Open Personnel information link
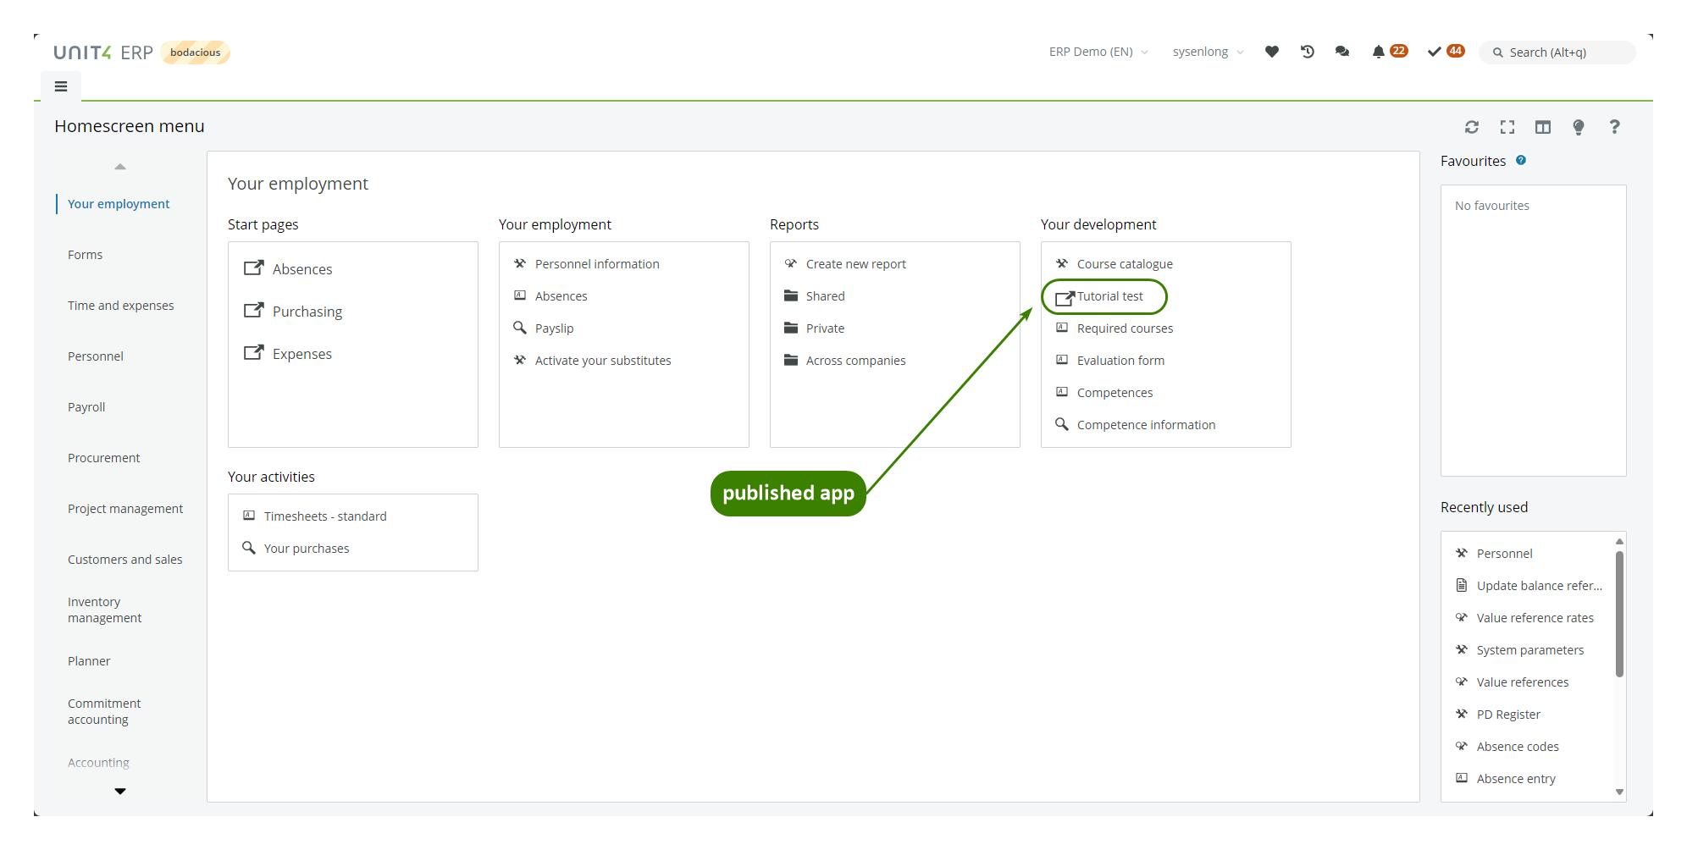The image size is (1687, 850). click(x=597, y=264)
